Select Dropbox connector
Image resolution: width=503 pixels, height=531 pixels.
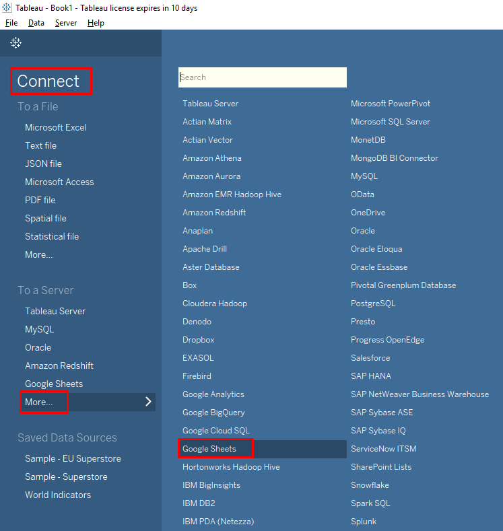coord(199,340)
